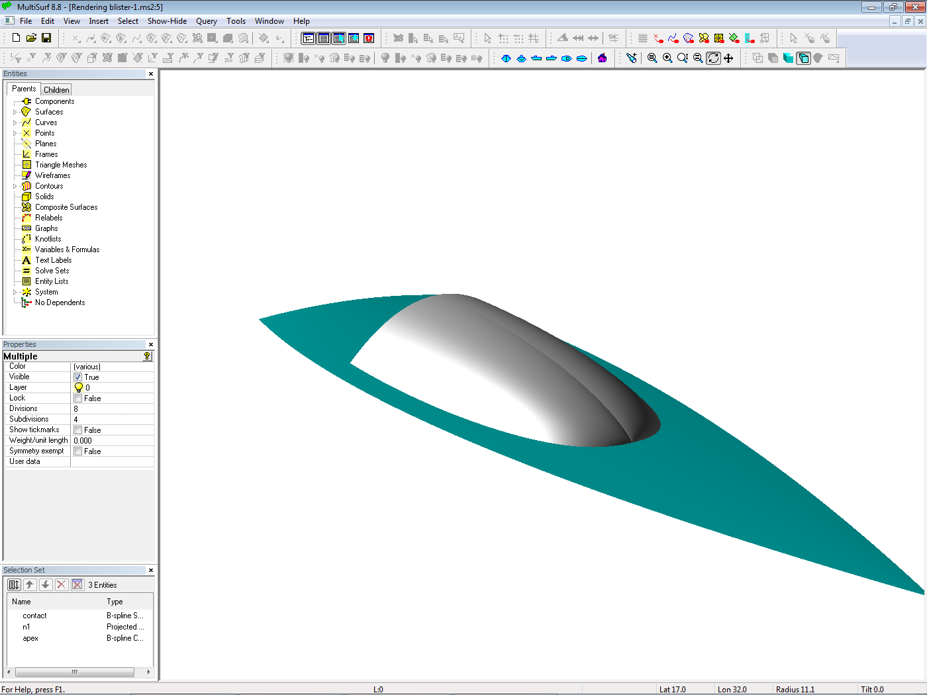Open the Show-Hide menu

[x=167, y=21]
